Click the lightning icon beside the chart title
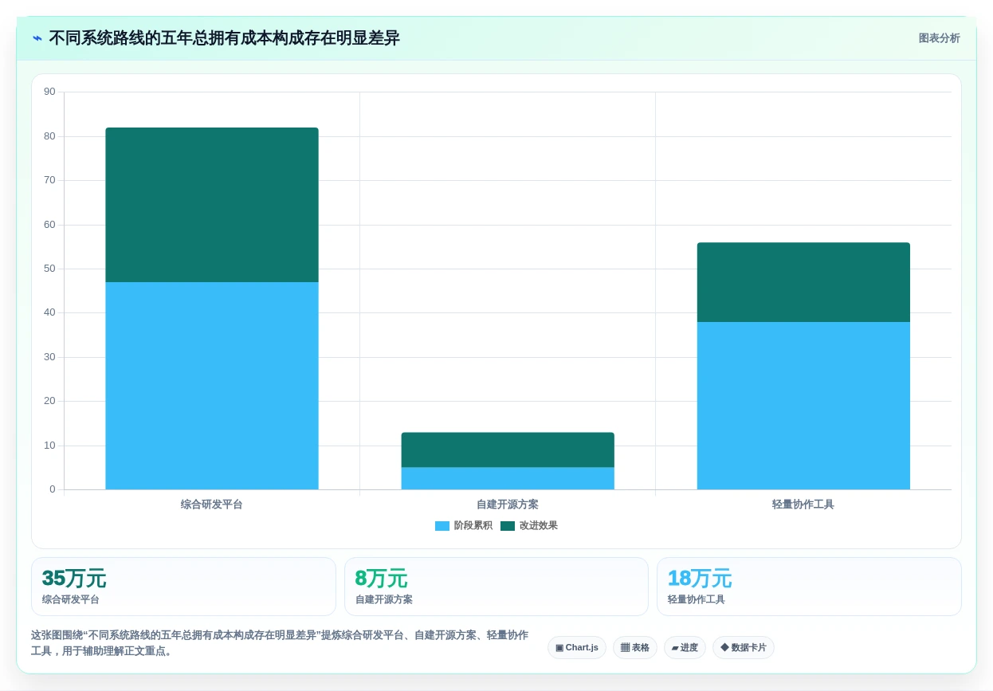Viewport: 993px width, 691px height. coord(37,38)
